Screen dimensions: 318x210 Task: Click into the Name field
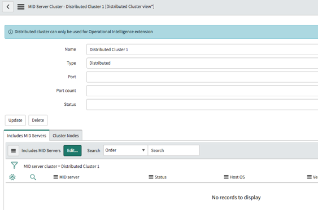pyautogui.click(x=202, y=50)
